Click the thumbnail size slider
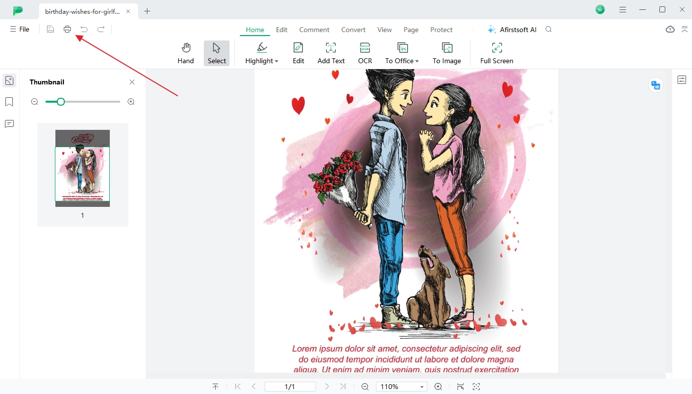Image resolution: width=692 pixels, height=394 pixels. pyautogui.click(x=83, y=102)
